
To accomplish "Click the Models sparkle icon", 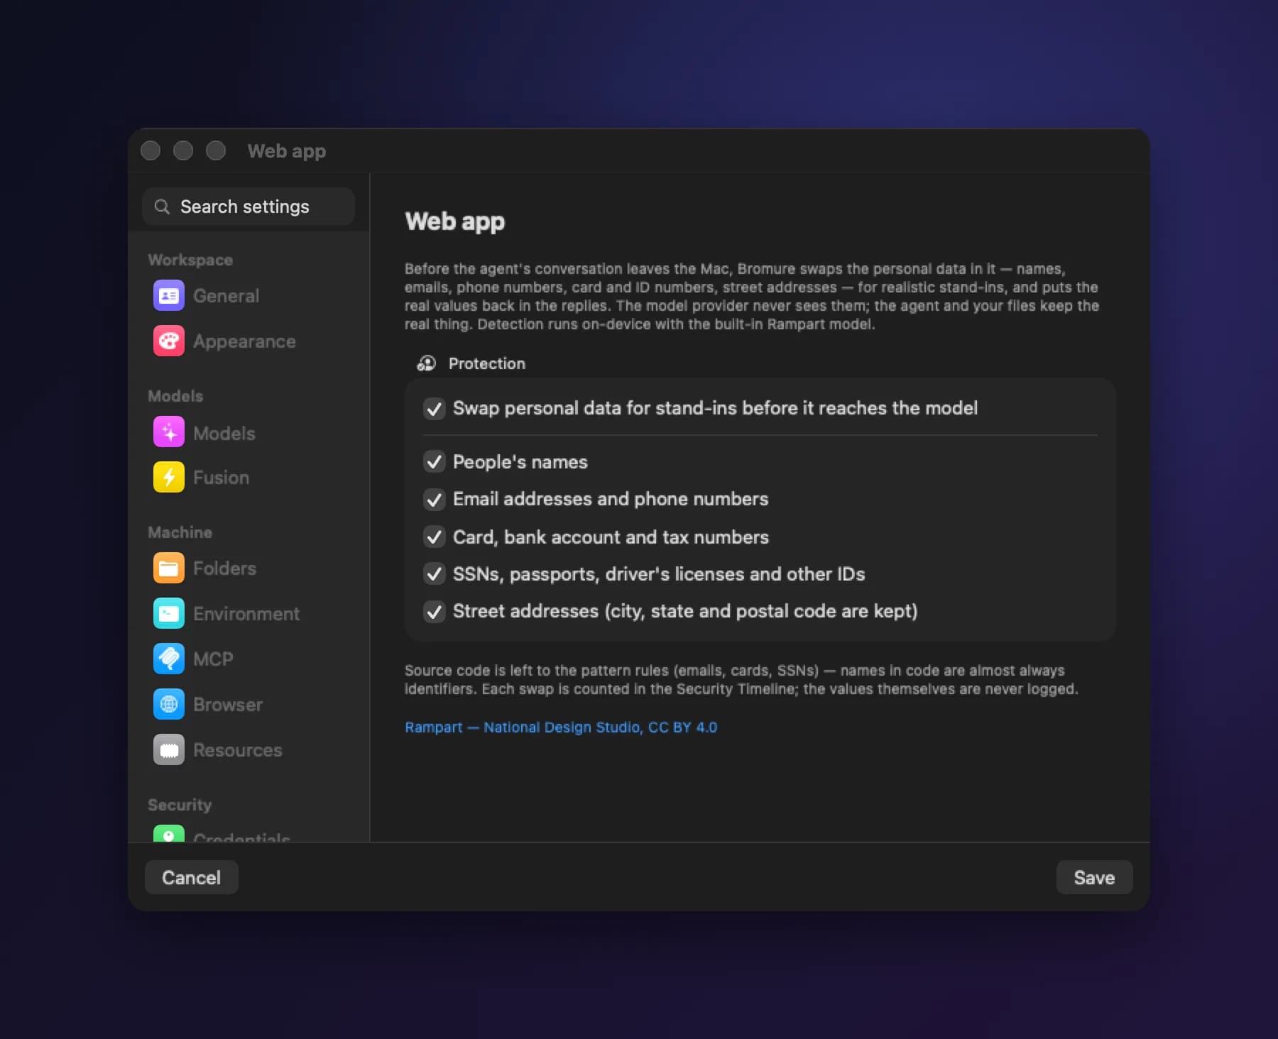I will [x=169, y=432].
